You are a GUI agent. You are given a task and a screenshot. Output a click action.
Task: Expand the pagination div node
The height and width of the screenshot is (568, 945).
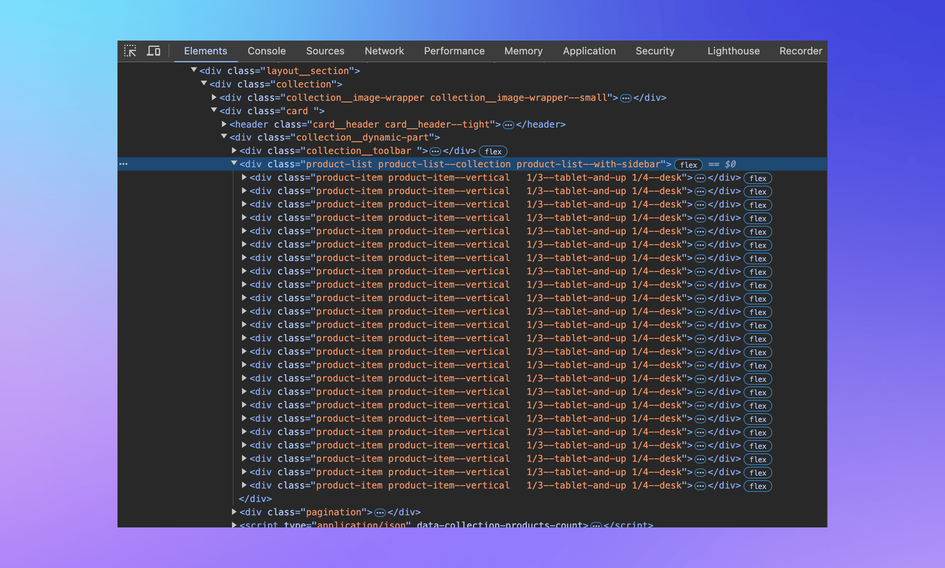coord(234,512)
